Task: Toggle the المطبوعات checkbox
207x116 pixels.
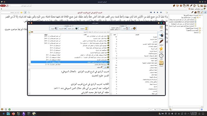Action: [x=126, y=26]
